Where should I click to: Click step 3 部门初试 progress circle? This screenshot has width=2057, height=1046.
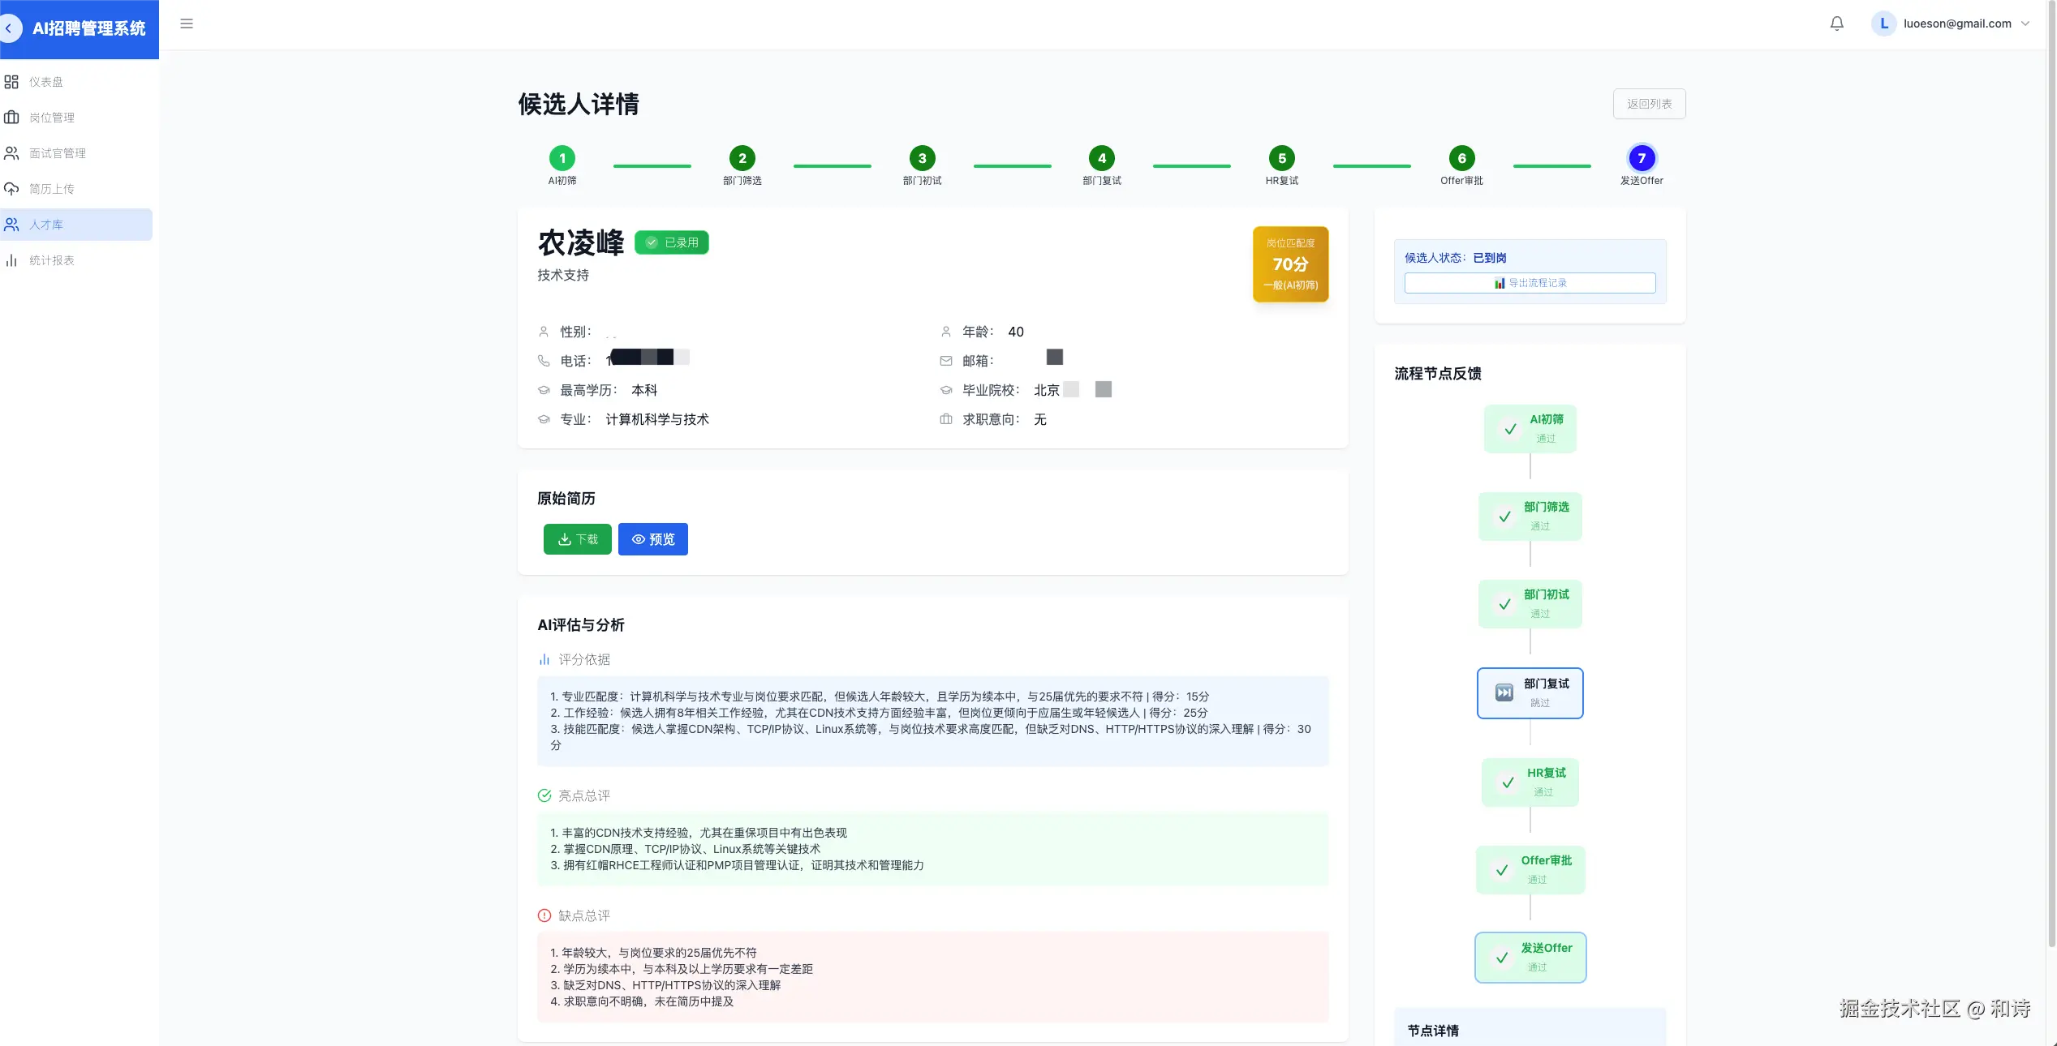pos(922,158)
